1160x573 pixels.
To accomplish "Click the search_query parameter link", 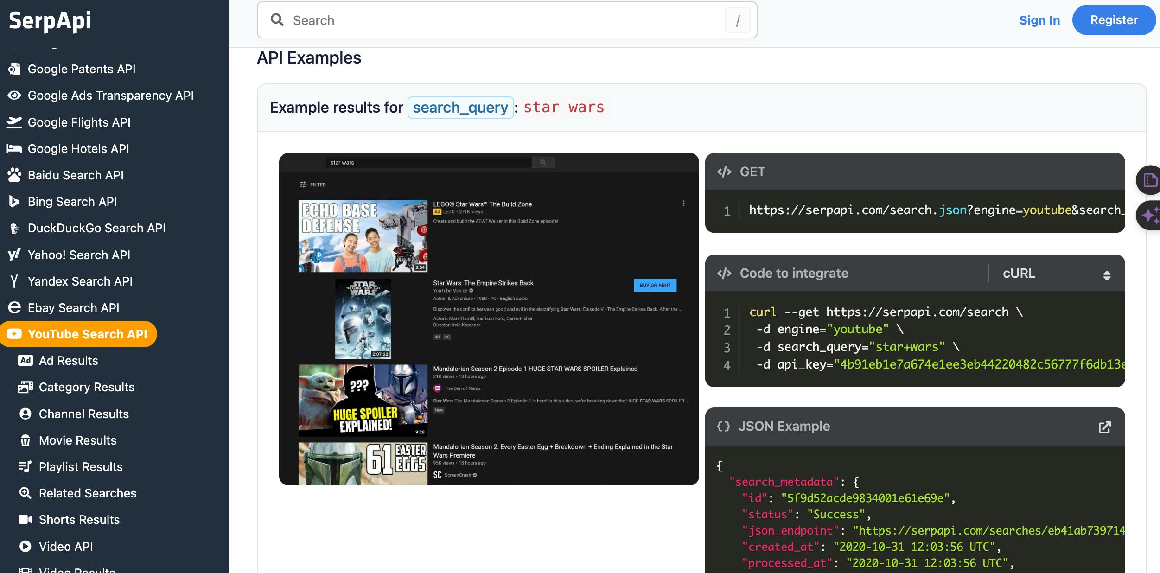I will [460, 108].
